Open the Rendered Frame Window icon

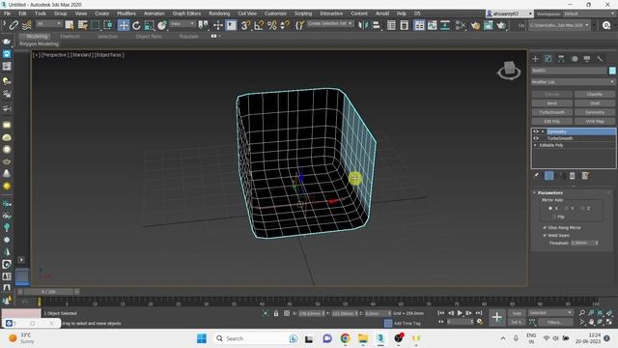pyautogui.click(x=488, y=25)
